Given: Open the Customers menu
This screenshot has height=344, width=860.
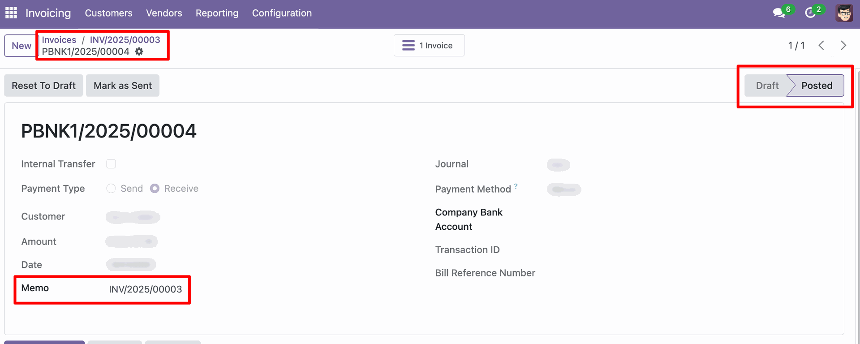Looking at the screenshot, I should point(108,13).
